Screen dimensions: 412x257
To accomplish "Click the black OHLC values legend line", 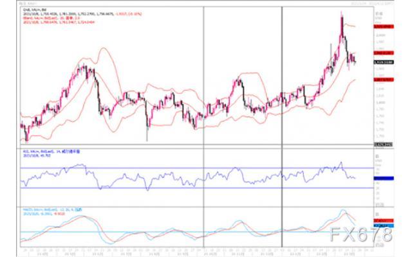I will point(82,14).
